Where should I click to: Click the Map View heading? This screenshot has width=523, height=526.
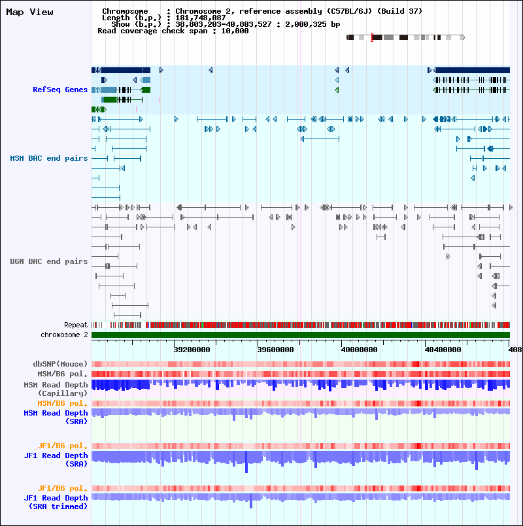29,12
